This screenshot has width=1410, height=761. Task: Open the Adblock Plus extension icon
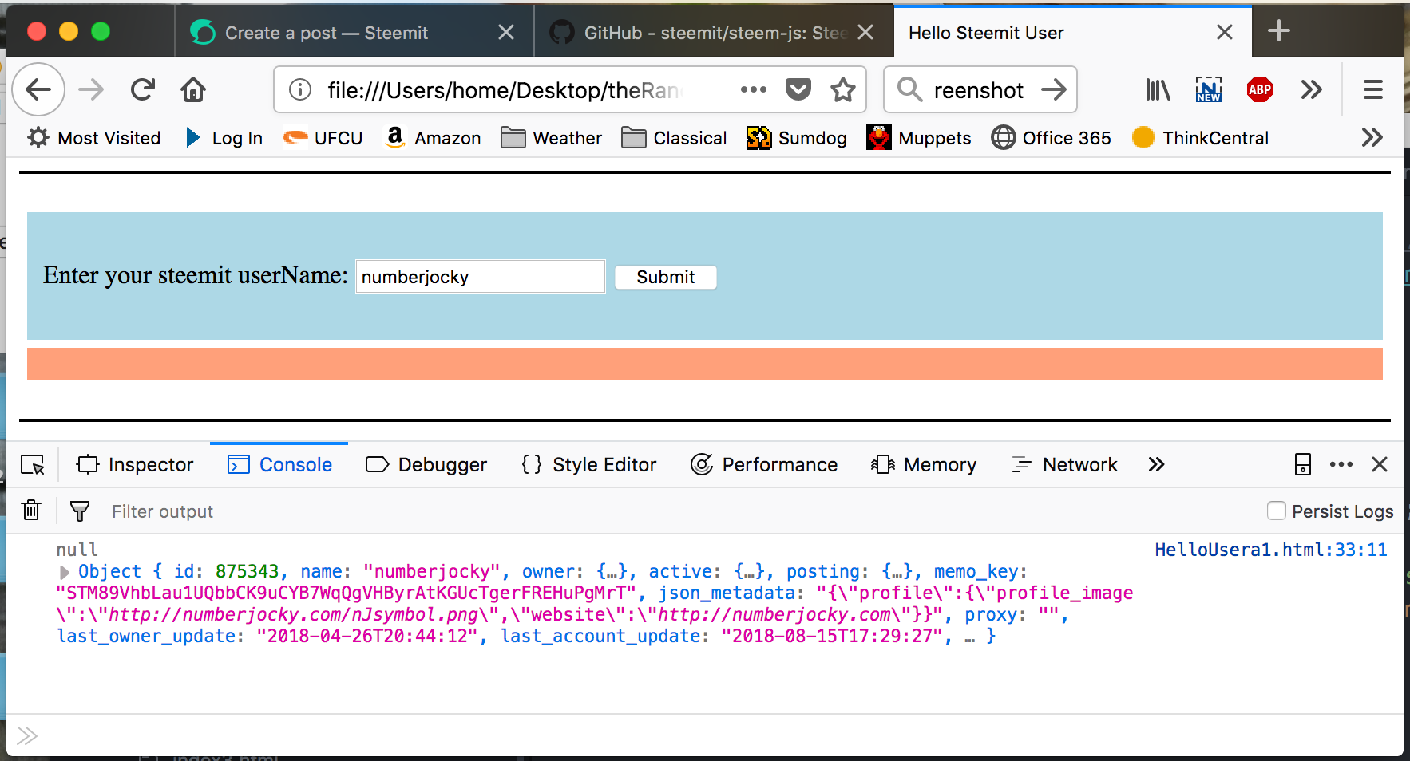point(1260,89)
